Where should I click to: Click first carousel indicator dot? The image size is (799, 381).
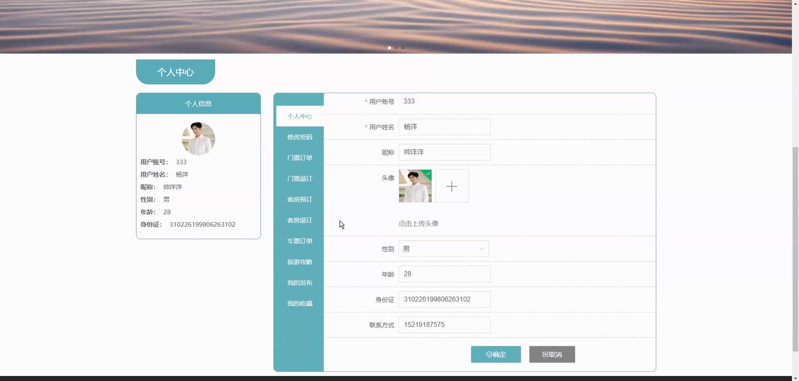389,48
